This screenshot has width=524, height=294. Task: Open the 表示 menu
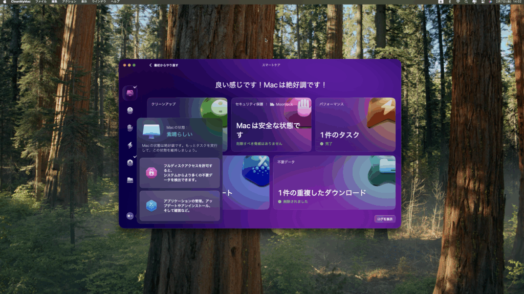tap(84, 2)
